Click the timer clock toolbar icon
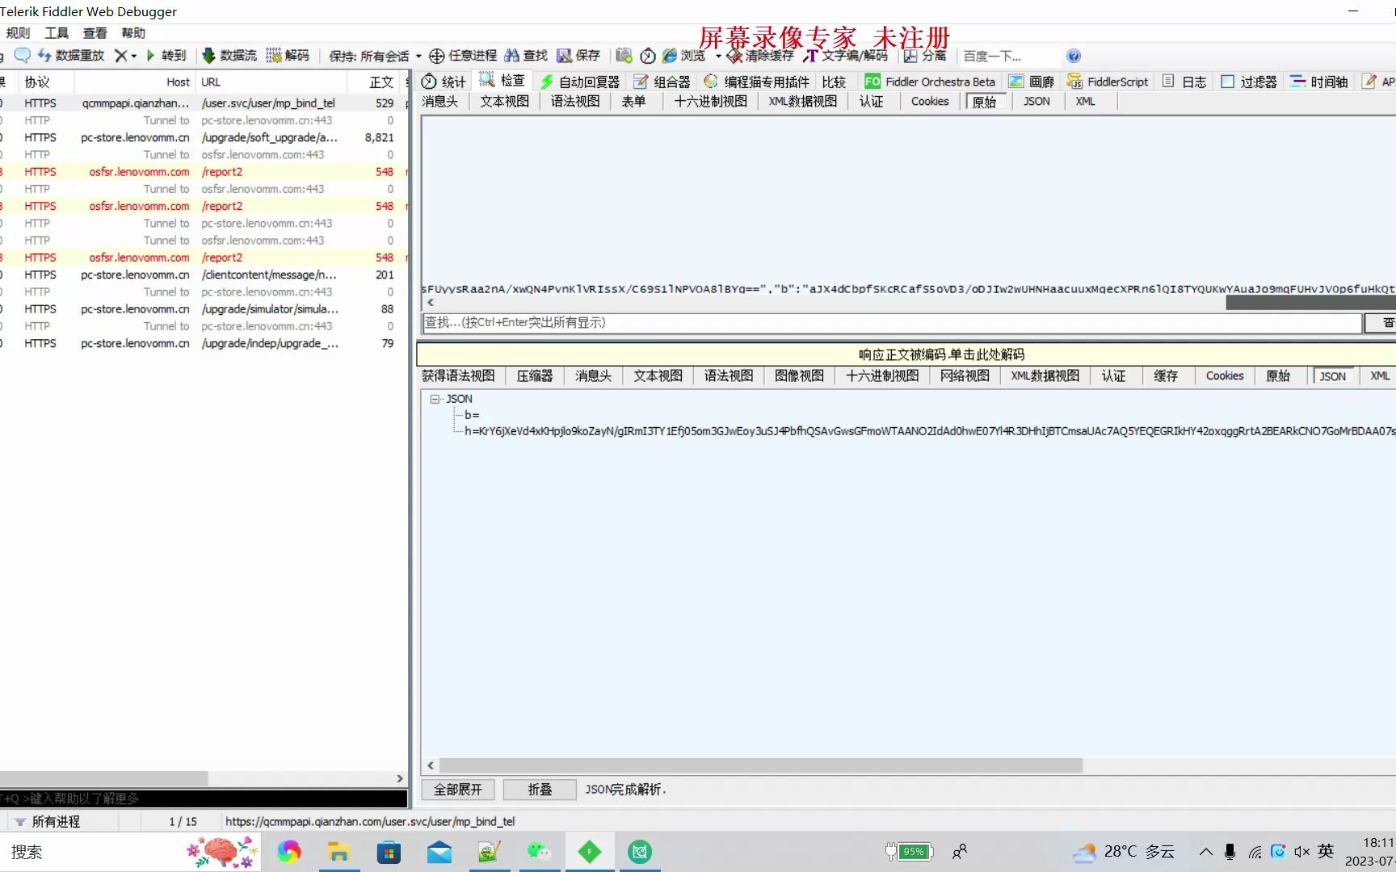The width and height of the screenshot is (1396, 872). [x=647, y=55]
